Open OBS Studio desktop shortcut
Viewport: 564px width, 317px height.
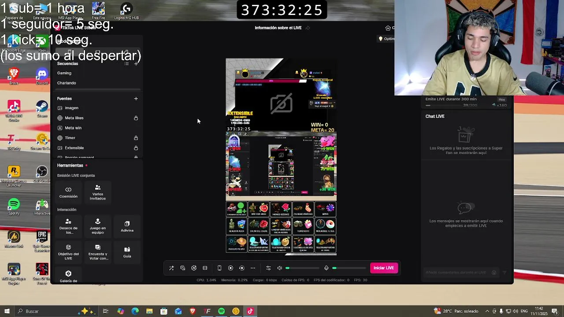tap(42, 174)
